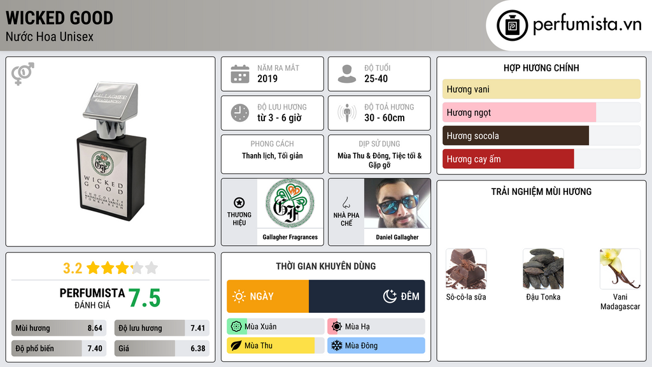Click the Nước Hoa Unisex subtitle
This screenshot has width=652, height=367.
click(x=50, y=37)
